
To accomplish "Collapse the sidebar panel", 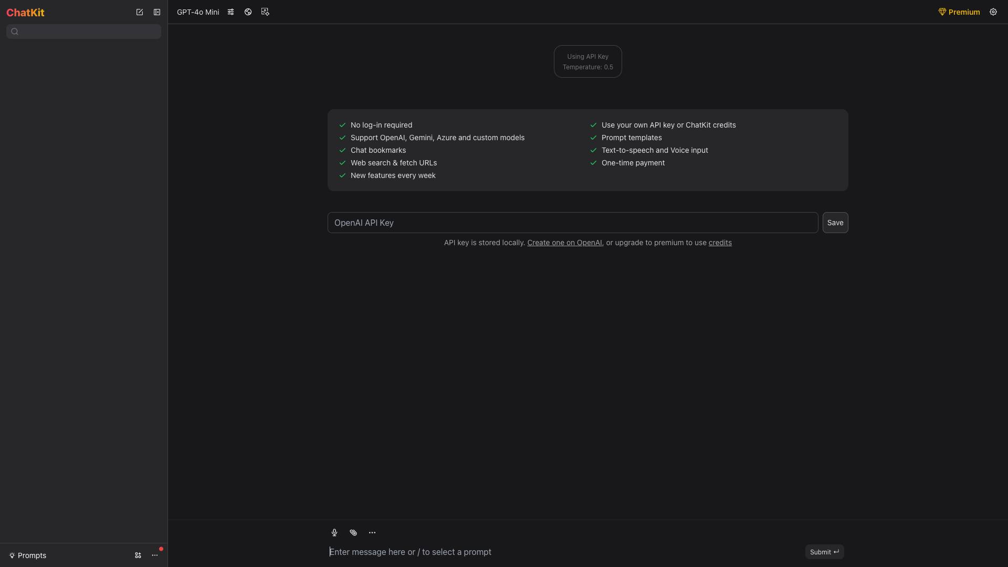I will (x=157, y=12).
